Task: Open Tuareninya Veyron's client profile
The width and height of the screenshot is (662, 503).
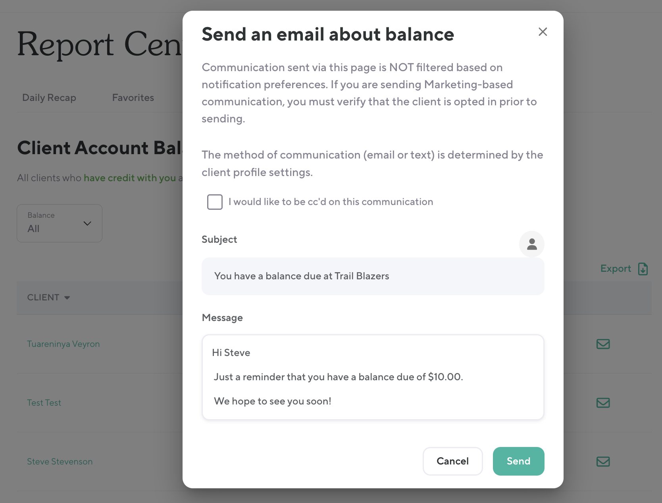Action: tap(64, 344)
